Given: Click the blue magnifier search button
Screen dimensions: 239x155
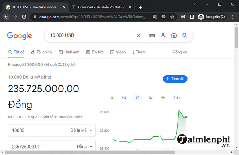Looking at the screenshot, I should click(x=185, y=35).
